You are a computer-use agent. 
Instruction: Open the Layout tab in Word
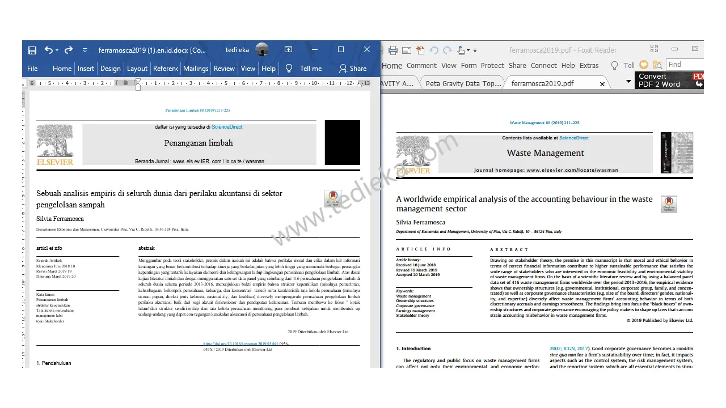(137, 69)
